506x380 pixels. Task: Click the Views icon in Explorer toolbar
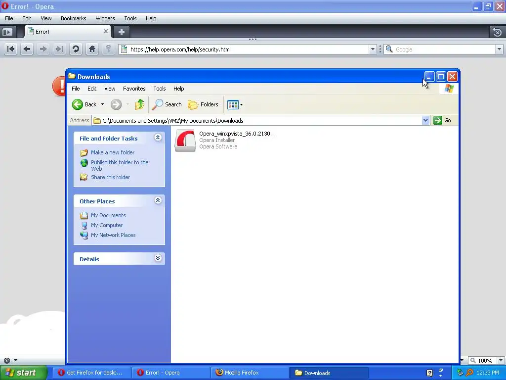(x=233, y=104)
